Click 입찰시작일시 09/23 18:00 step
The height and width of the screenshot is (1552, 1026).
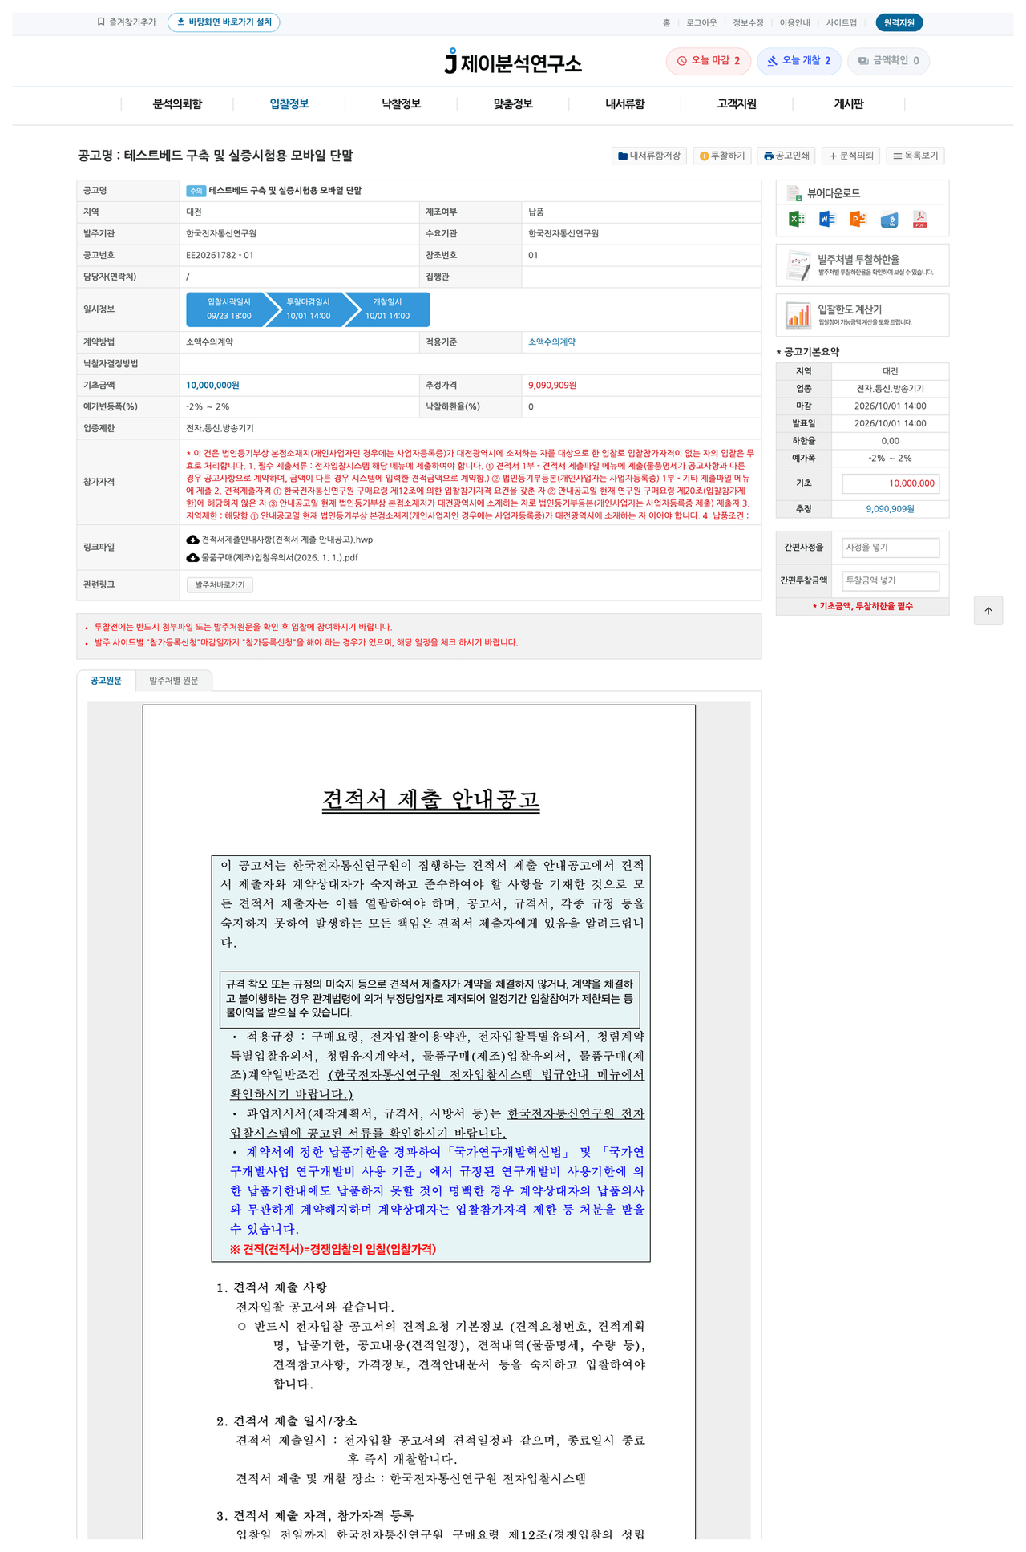(x=229, y=309)
